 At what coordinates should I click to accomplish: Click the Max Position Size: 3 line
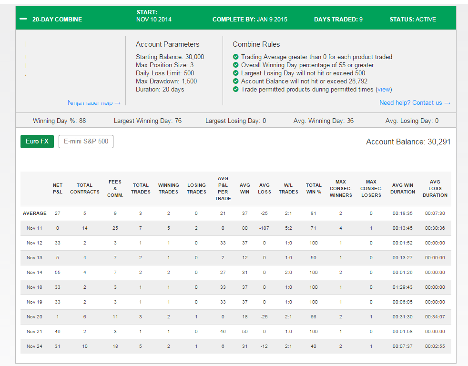165,65
